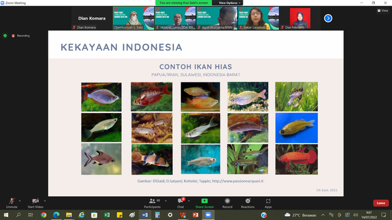Click the red betta fish image
Viewport: 392px width, 220px height.
point(296,159)
